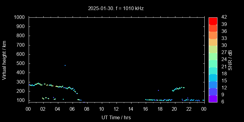Click the plot title with date and frequency

(x=116, y=8)
